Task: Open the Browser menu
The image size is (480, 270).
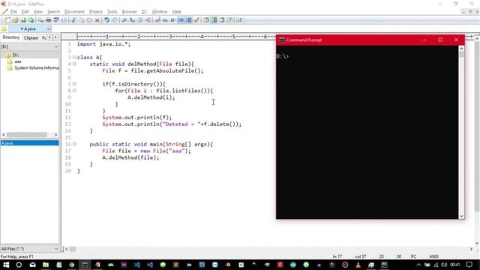Action: coord(129,12)
